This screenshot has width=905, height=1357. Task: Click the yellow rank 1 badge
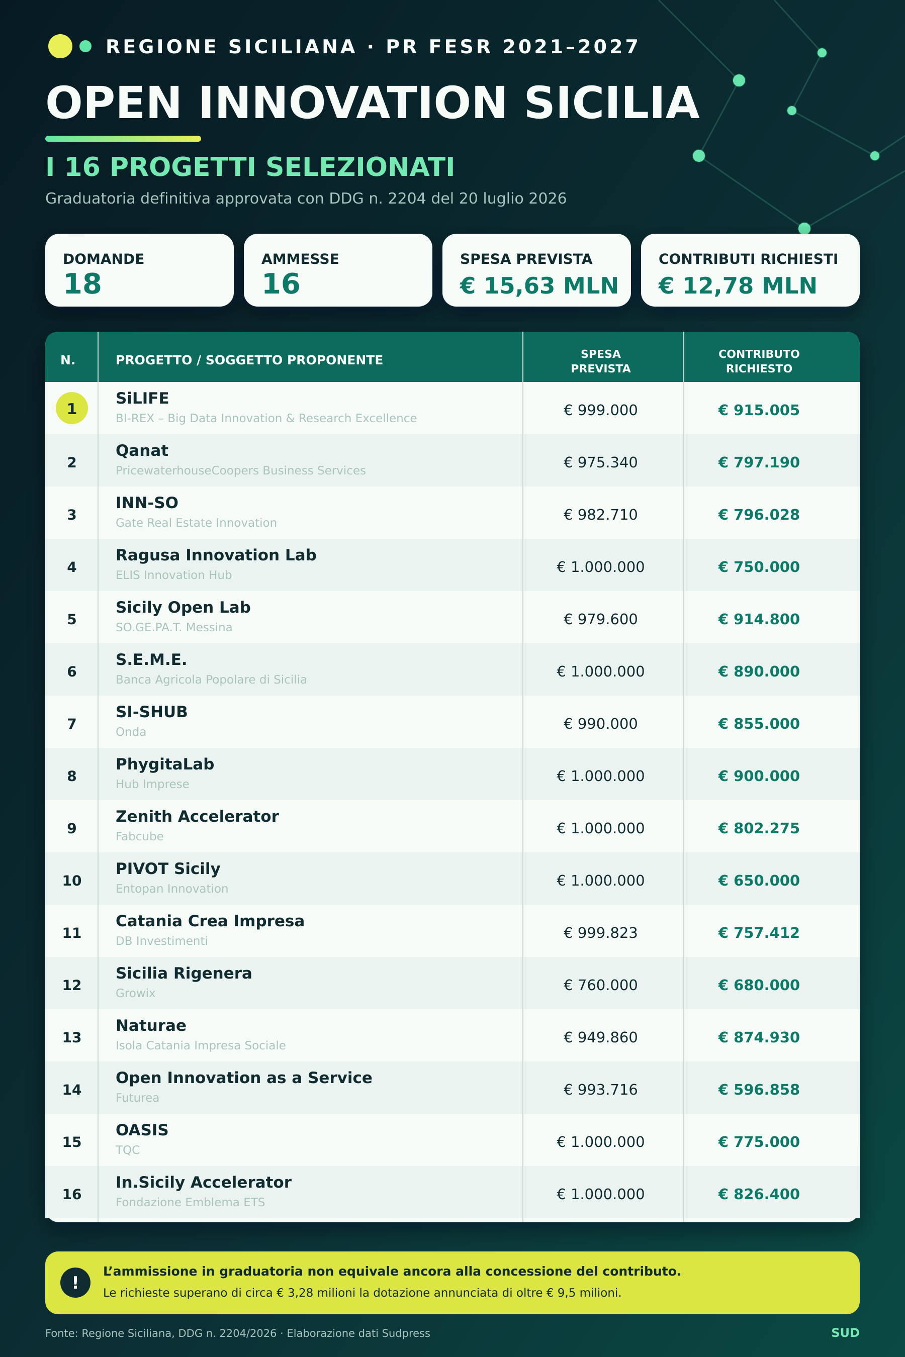tap(71, 409)
